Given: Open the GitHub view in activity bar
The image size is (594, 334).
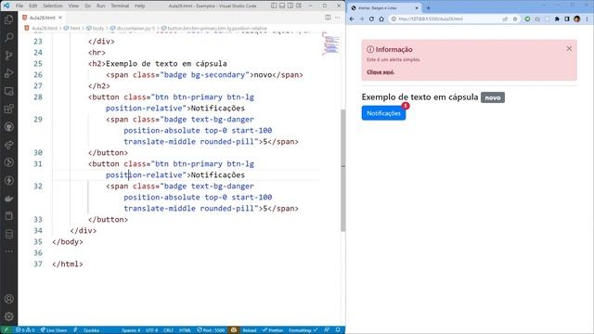Looking at the screenshot, I should [x=8, y=127].
